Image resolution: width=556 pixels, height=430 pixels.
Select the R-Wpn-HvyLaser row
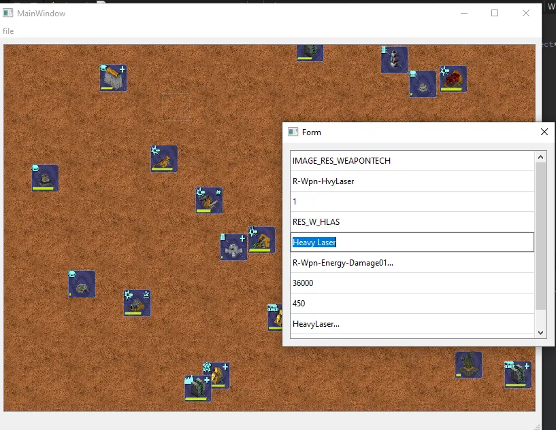[x=412, y=181]
